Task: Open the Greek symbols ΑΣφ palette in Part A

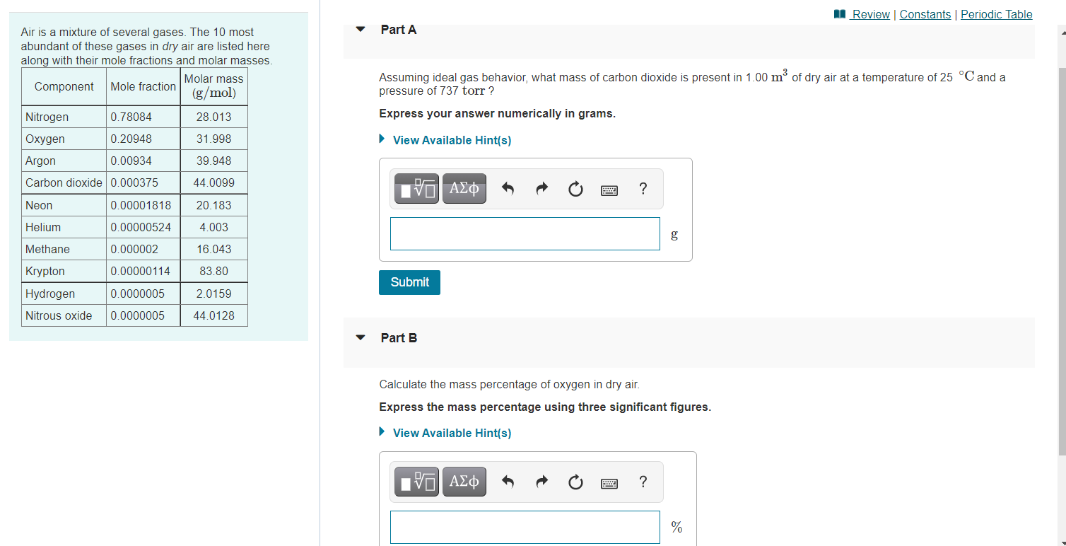Action: tap(464, 188)
